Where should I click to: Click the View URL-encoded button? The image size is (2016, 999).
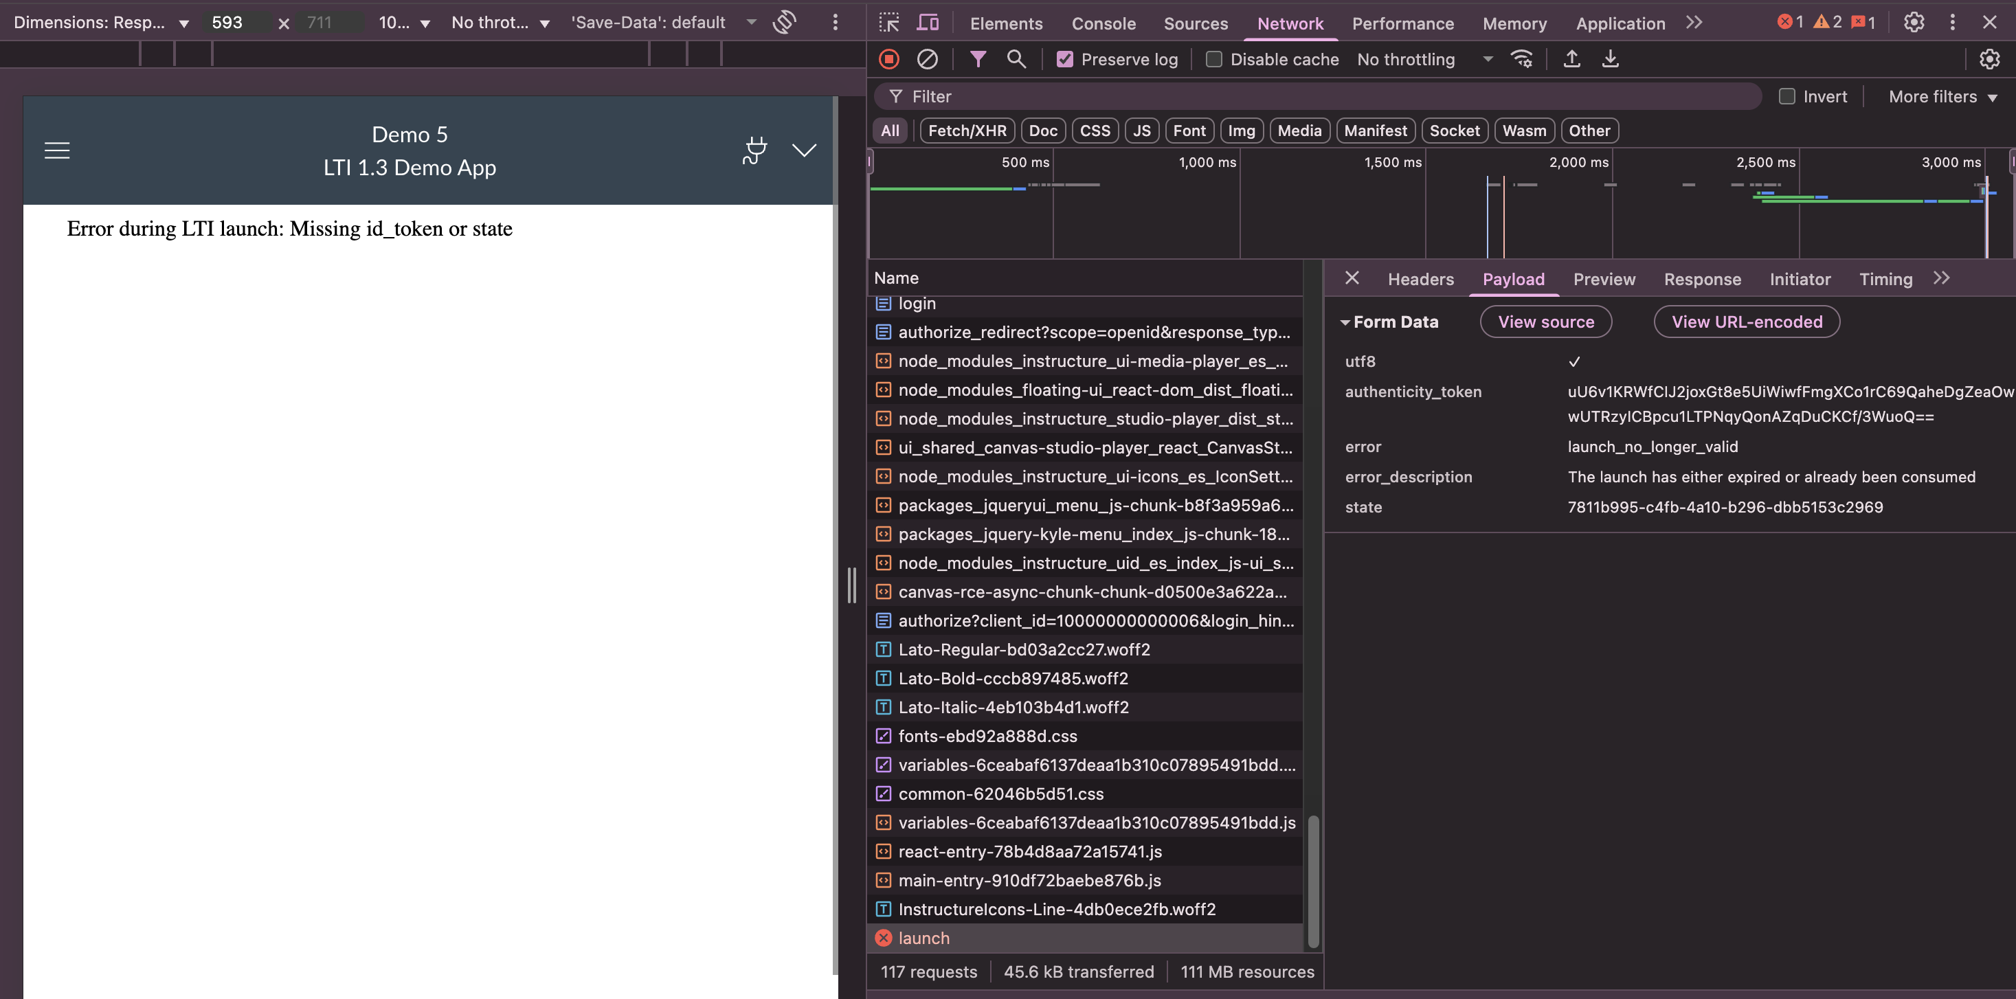[x=1747, y=322]
